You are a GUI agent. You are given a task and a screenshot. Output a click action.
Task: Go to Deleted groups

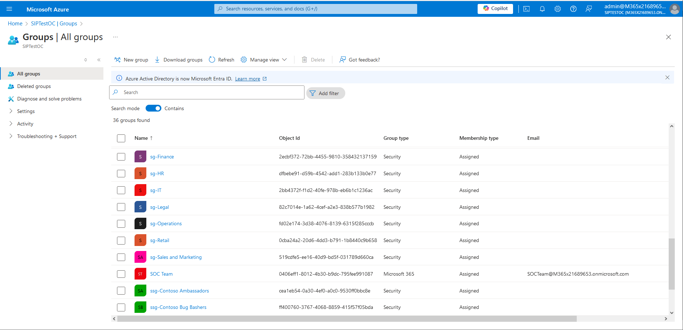click(34, 86)
